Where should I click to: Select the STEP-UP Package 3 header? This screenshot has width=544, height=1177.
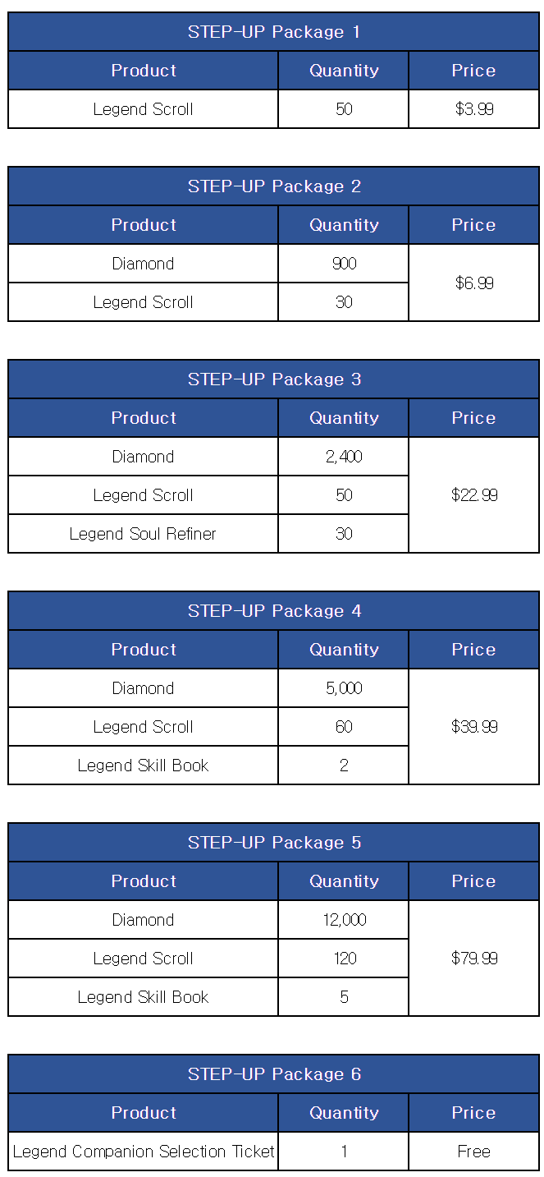[274, 379]
